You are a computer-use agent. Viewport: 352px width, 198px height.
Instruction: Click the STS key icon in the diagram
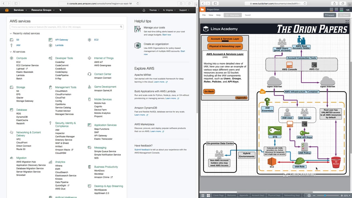coord(275,131)
